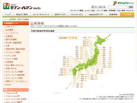This screenshot has width=137, height=103.
Task: Click external-link icon beside 7-Eleven Hawaii
Action: [19, 96]
